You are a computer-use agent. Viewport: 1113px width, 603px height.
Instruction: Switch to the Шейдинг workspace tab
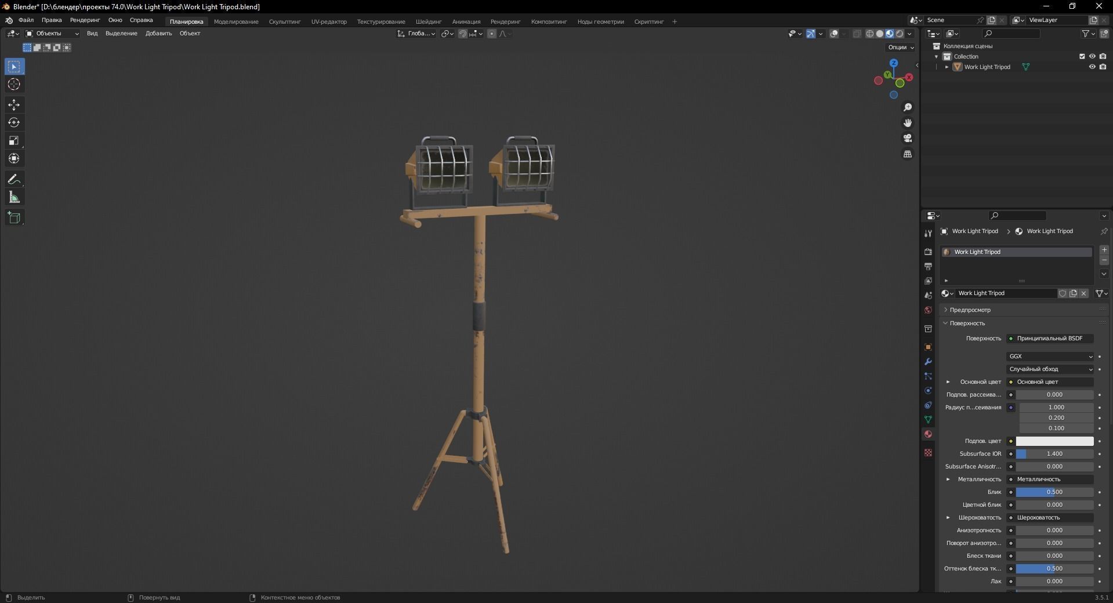[x=429, y=22]
